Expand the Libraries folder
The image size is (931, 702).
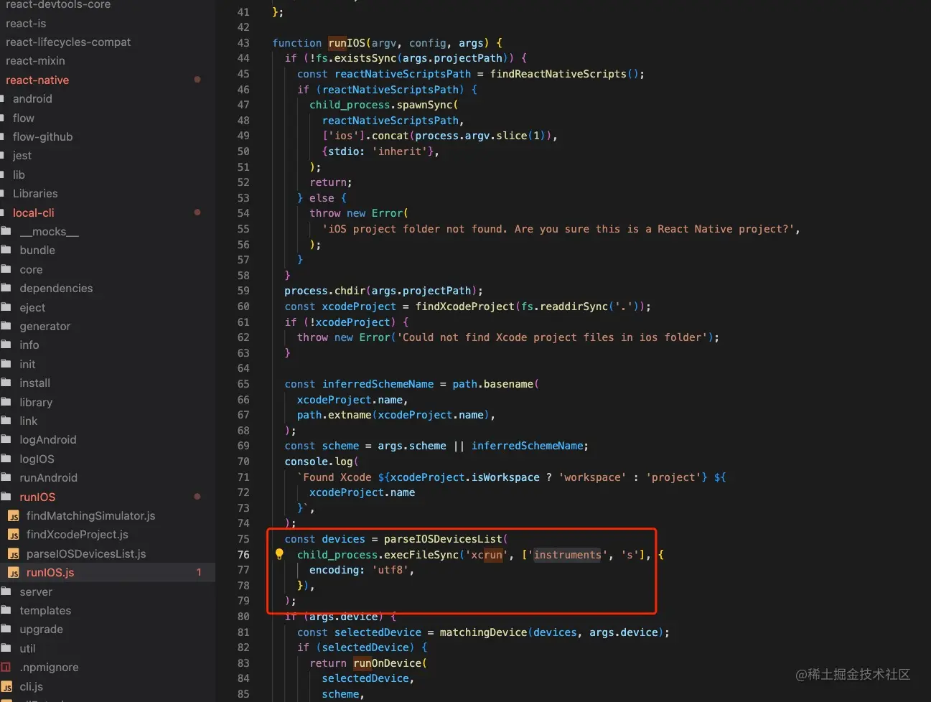(35, 193)
